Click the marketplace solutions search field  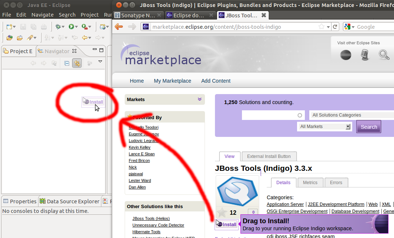(x=273, y=115)
